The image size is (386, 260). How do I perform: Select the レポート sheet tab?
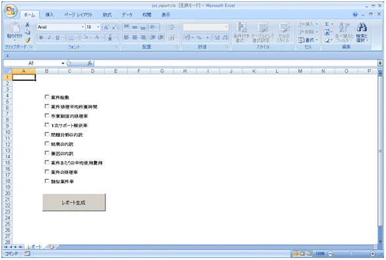34,247
